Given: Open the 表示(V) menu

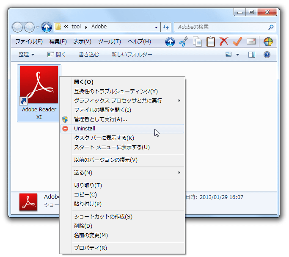Looking at the screenshot, I should coord(83,41).
